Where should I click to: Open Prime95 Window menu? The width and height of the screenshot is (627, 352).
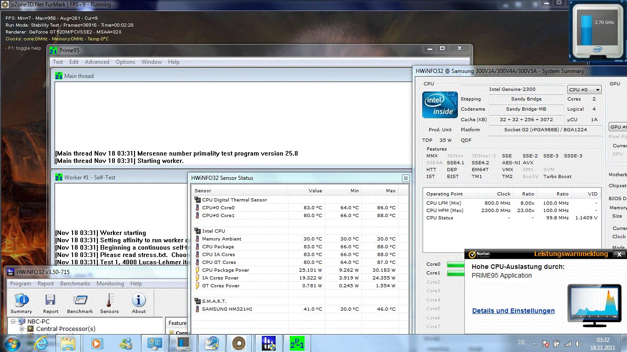click(x=152, y=62)
